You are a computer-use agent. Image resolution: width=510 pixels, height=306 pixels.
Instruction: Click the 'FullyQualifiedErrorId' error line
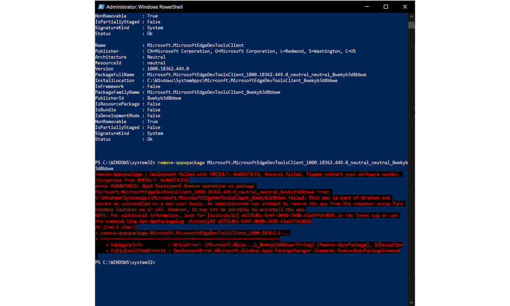click(253, 250)
